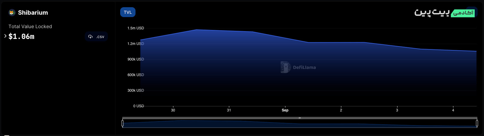Click the 1.5m USD axis label
484x136 pixels.
[135, 28]
